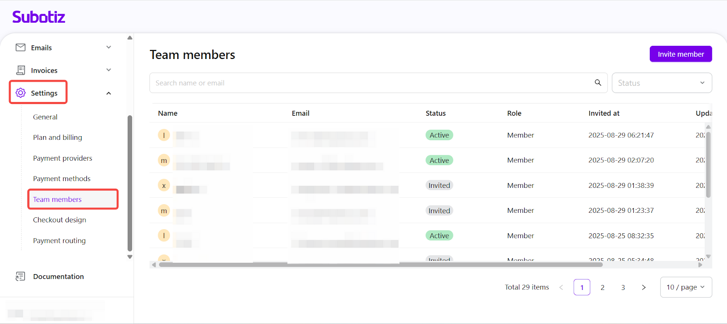The width and height of the screenshot is (727, 324).
Task: Select Payment providers menu item
Action: pos(63,158)
